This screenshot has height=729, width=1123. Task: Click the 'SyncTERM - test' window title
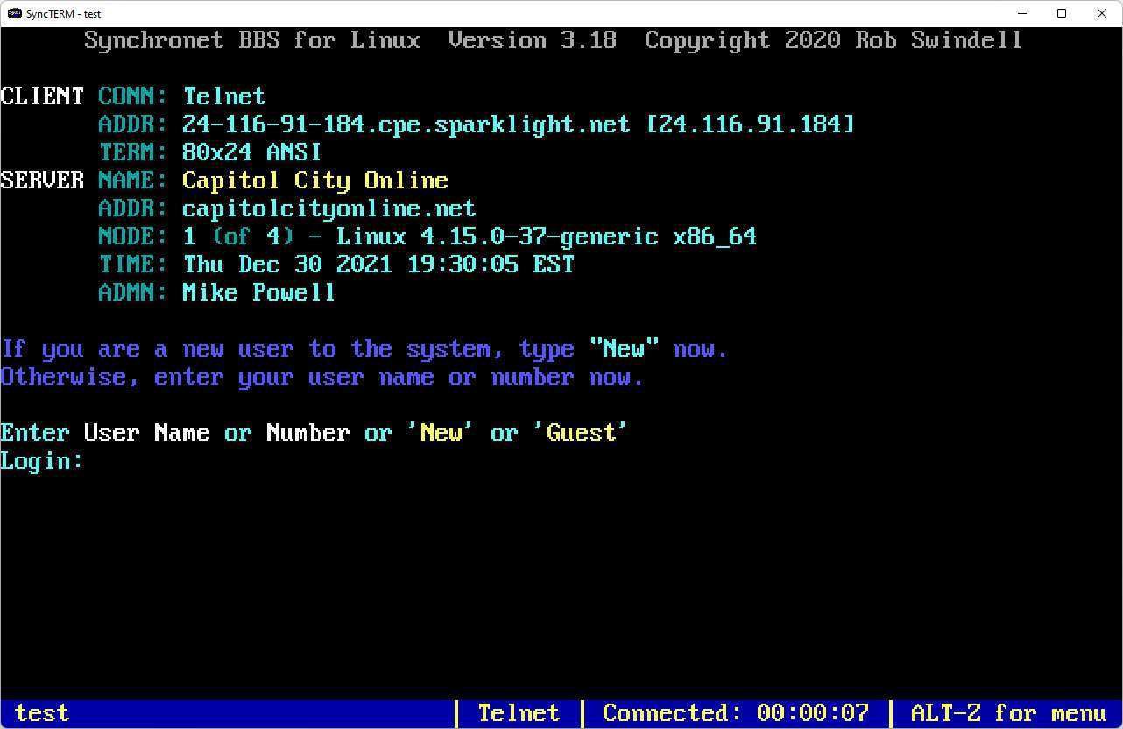64,14
